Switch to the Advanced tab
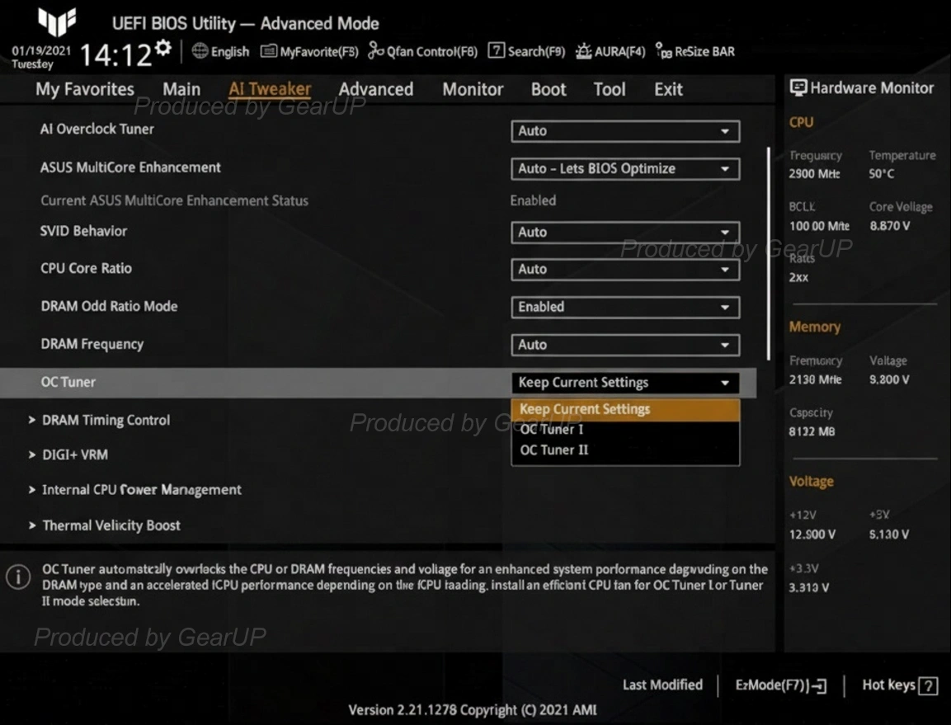The height and width of the screenshot is (725, 951). point(376,89)
